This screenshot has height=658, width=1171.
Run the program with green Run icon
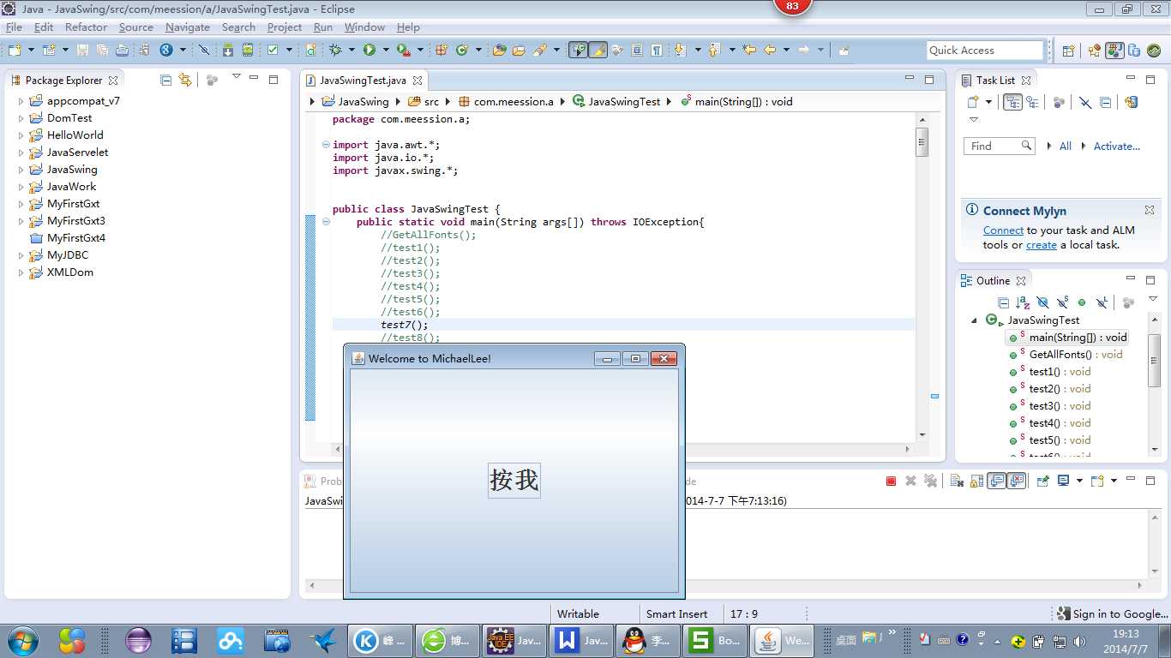tap(369, 51)
